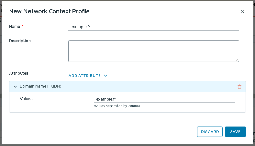This screenshot has height=146, width=255.
Task: Select the Domain Name (FQDN) header text
Action: click(40, 87)
